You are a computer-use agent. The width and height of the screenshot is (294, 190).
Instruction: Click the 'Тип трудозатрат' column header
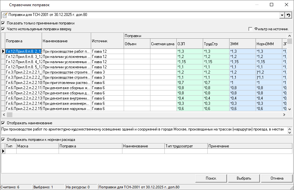186,146
